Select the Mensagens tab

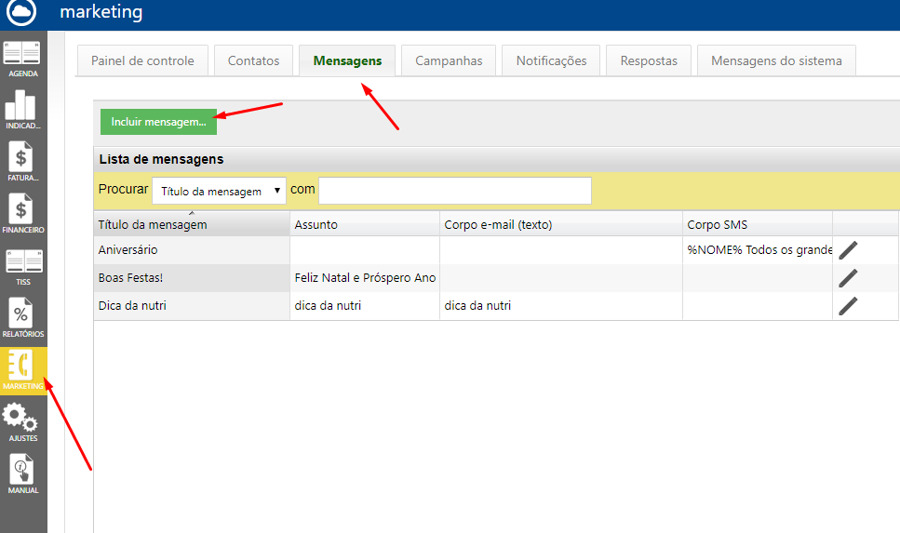coord(347,60)
